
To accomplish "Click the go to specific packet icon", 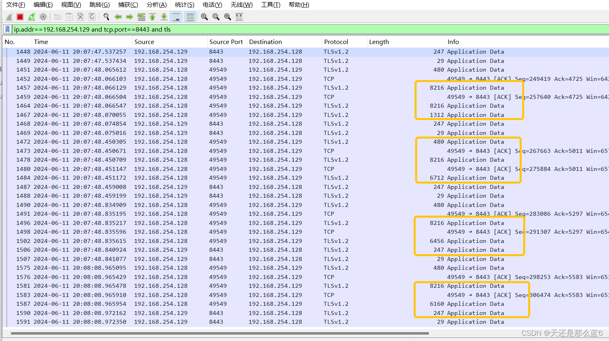I will [x=141, y=17].
